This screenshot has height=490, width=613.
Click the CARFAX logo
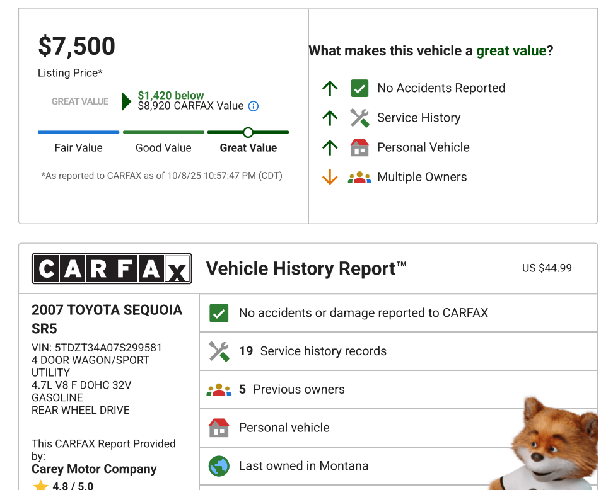[x=112, y=269]
